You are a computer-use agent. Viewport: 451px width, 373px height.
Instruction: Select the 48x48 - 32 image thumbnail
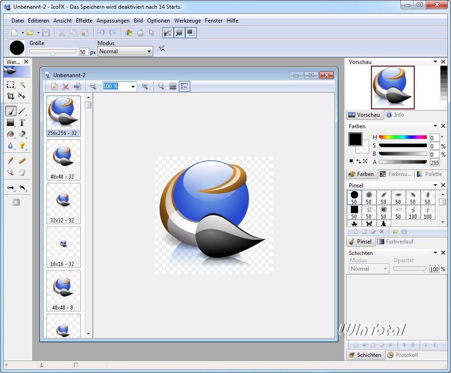[63, 160]
